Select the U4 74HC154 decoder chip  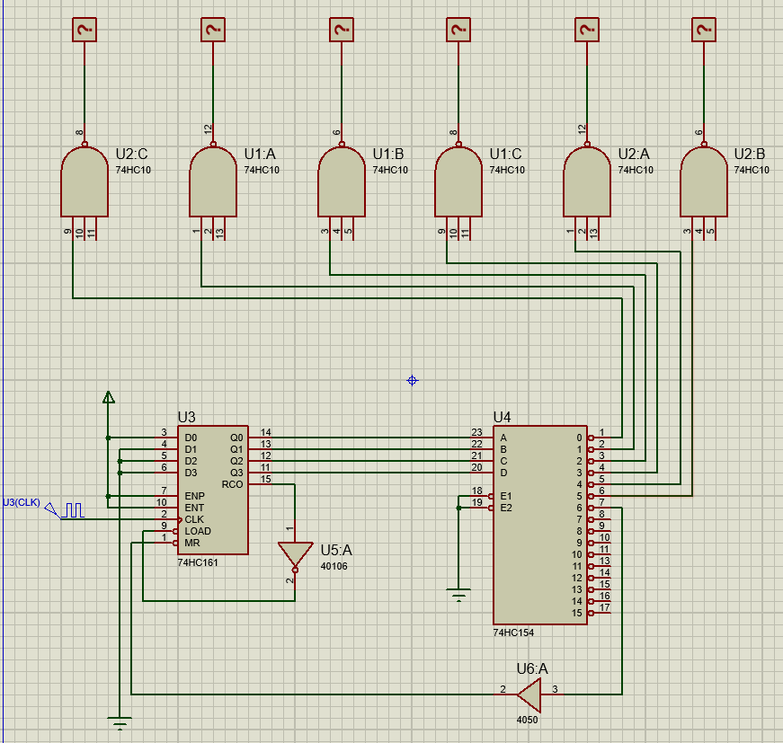pos(540,525)
